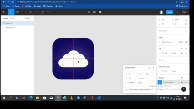Add Auto layout with plus icon

(186, 31)
